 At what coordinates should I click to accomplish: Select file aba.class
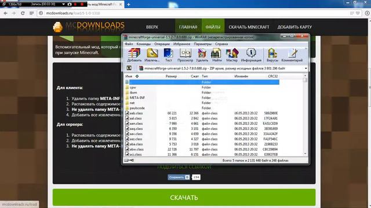(202, 144)
